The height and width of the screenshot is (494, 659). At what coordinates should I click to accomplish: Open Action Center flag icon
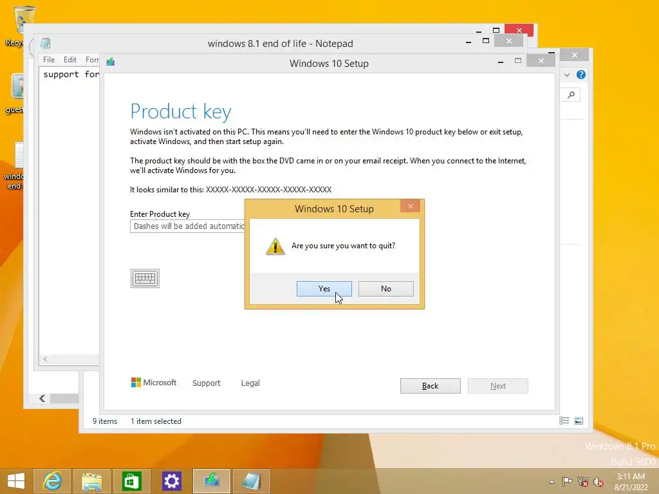coord(567,481)
